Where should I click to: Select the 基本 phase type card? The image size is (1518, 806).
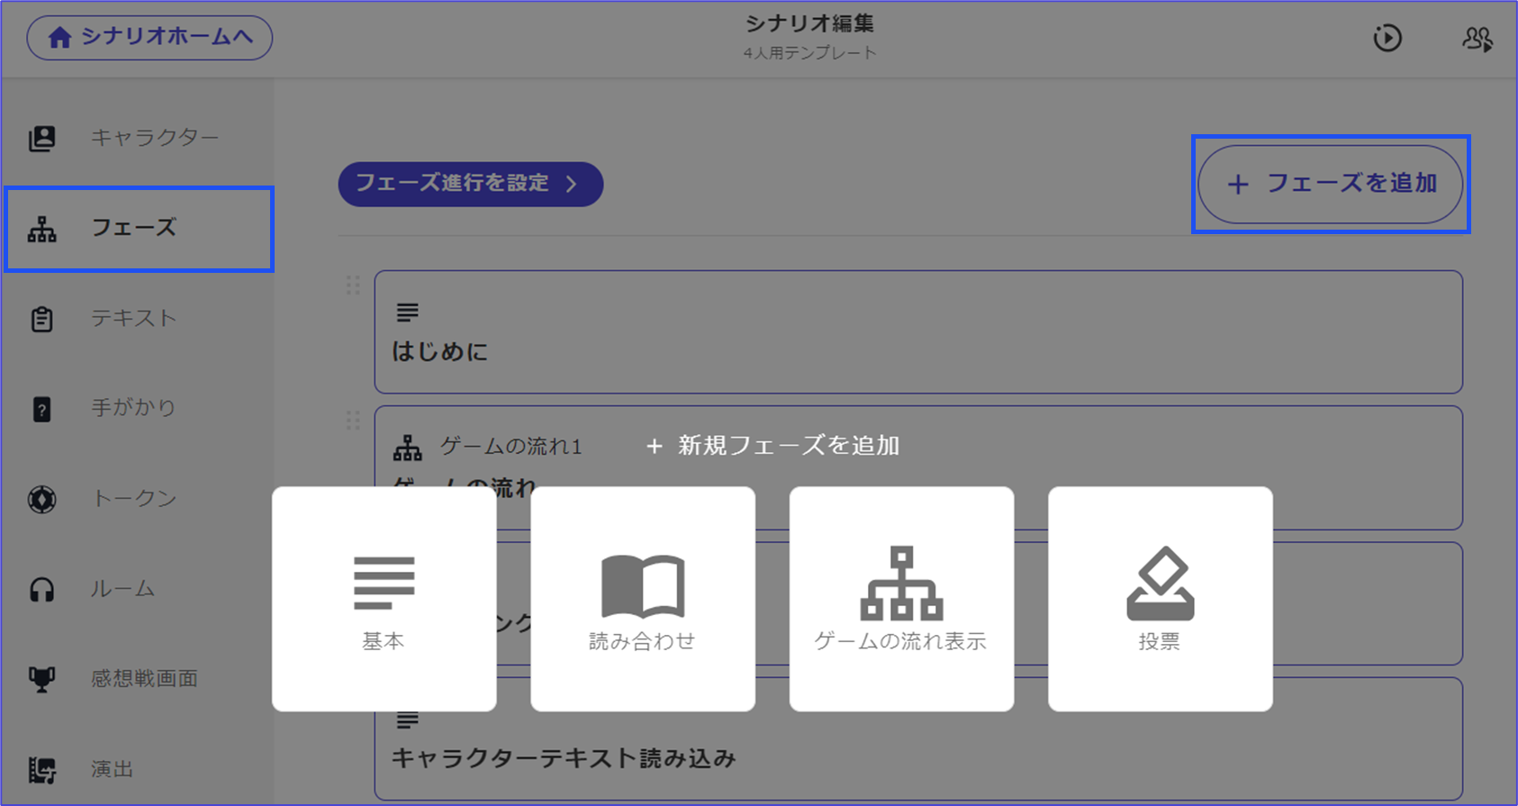coord(384,599)
